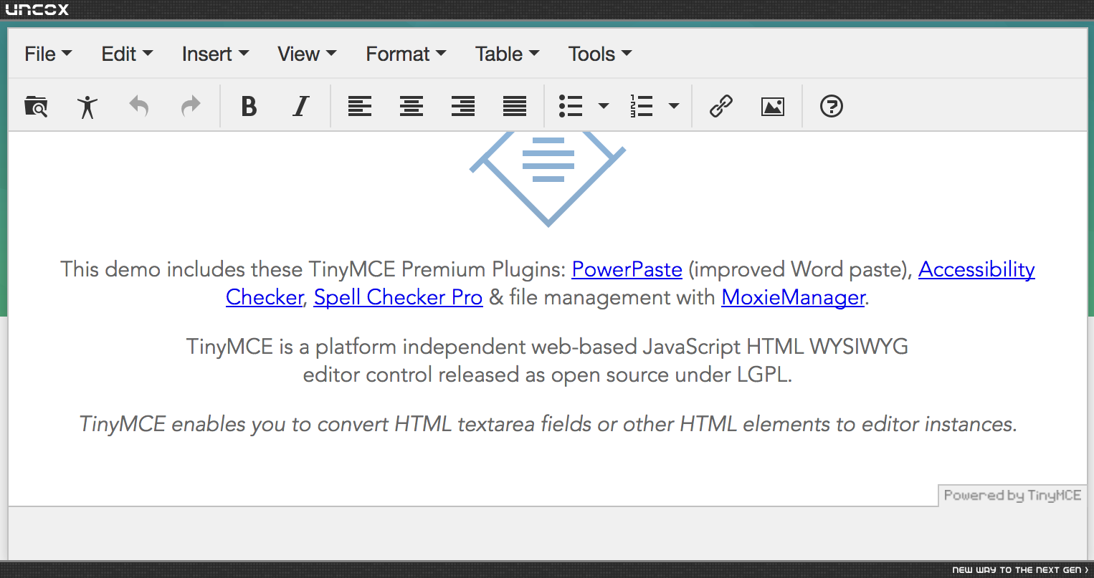1094x578 pixels.
Task: Open the Edit menu
Action: tap(127, 54)
